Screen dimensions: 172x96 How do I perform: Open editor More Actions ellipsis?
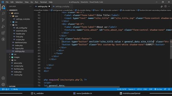[169, 6]
